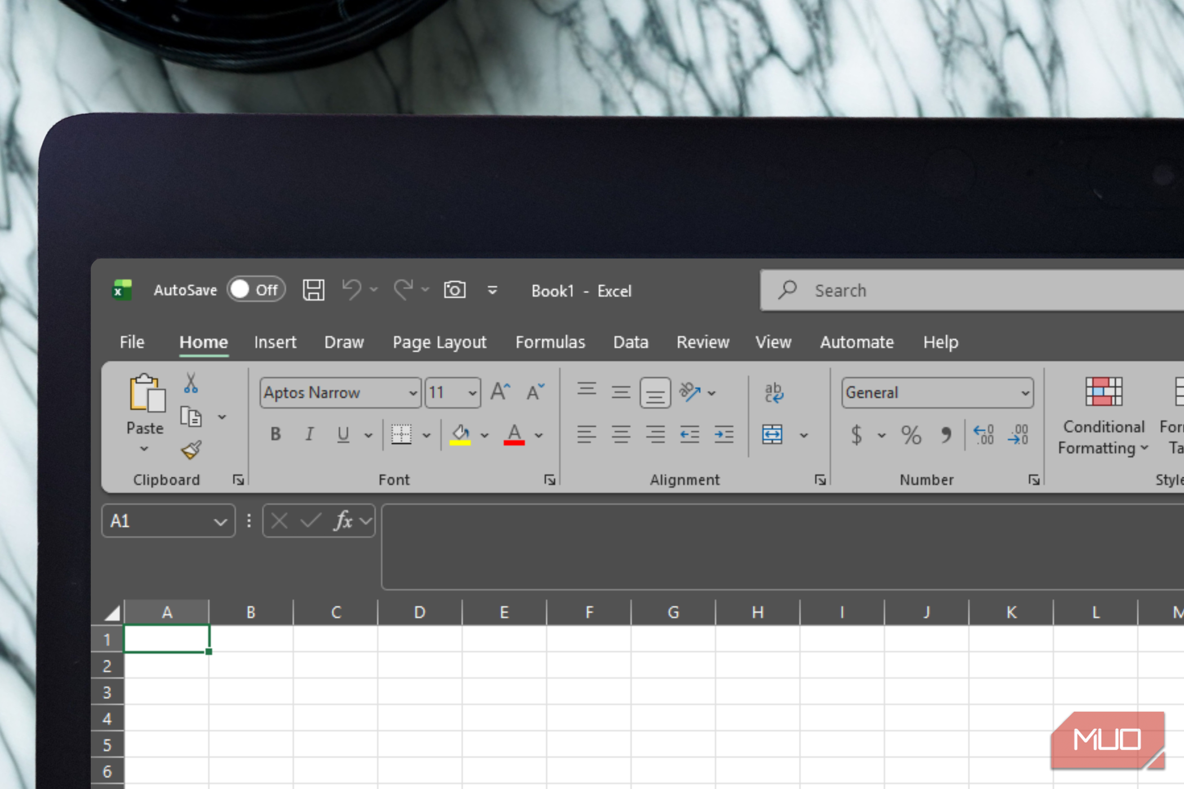
Task: Expand the Paste options arrow
Action: click(144, 449)
